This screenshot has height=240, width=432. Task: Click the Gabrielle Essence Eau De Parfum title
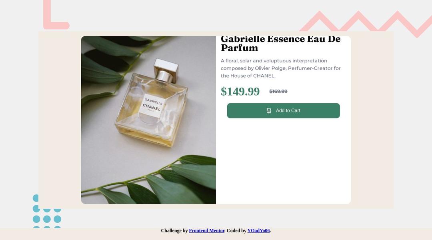click(280, 43)
